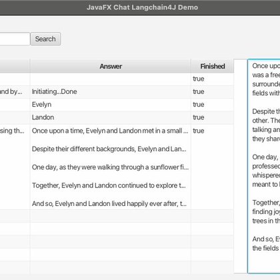Click inside the story text area on the right
Viewport: 280px width, 280px height.
point(264,166)
